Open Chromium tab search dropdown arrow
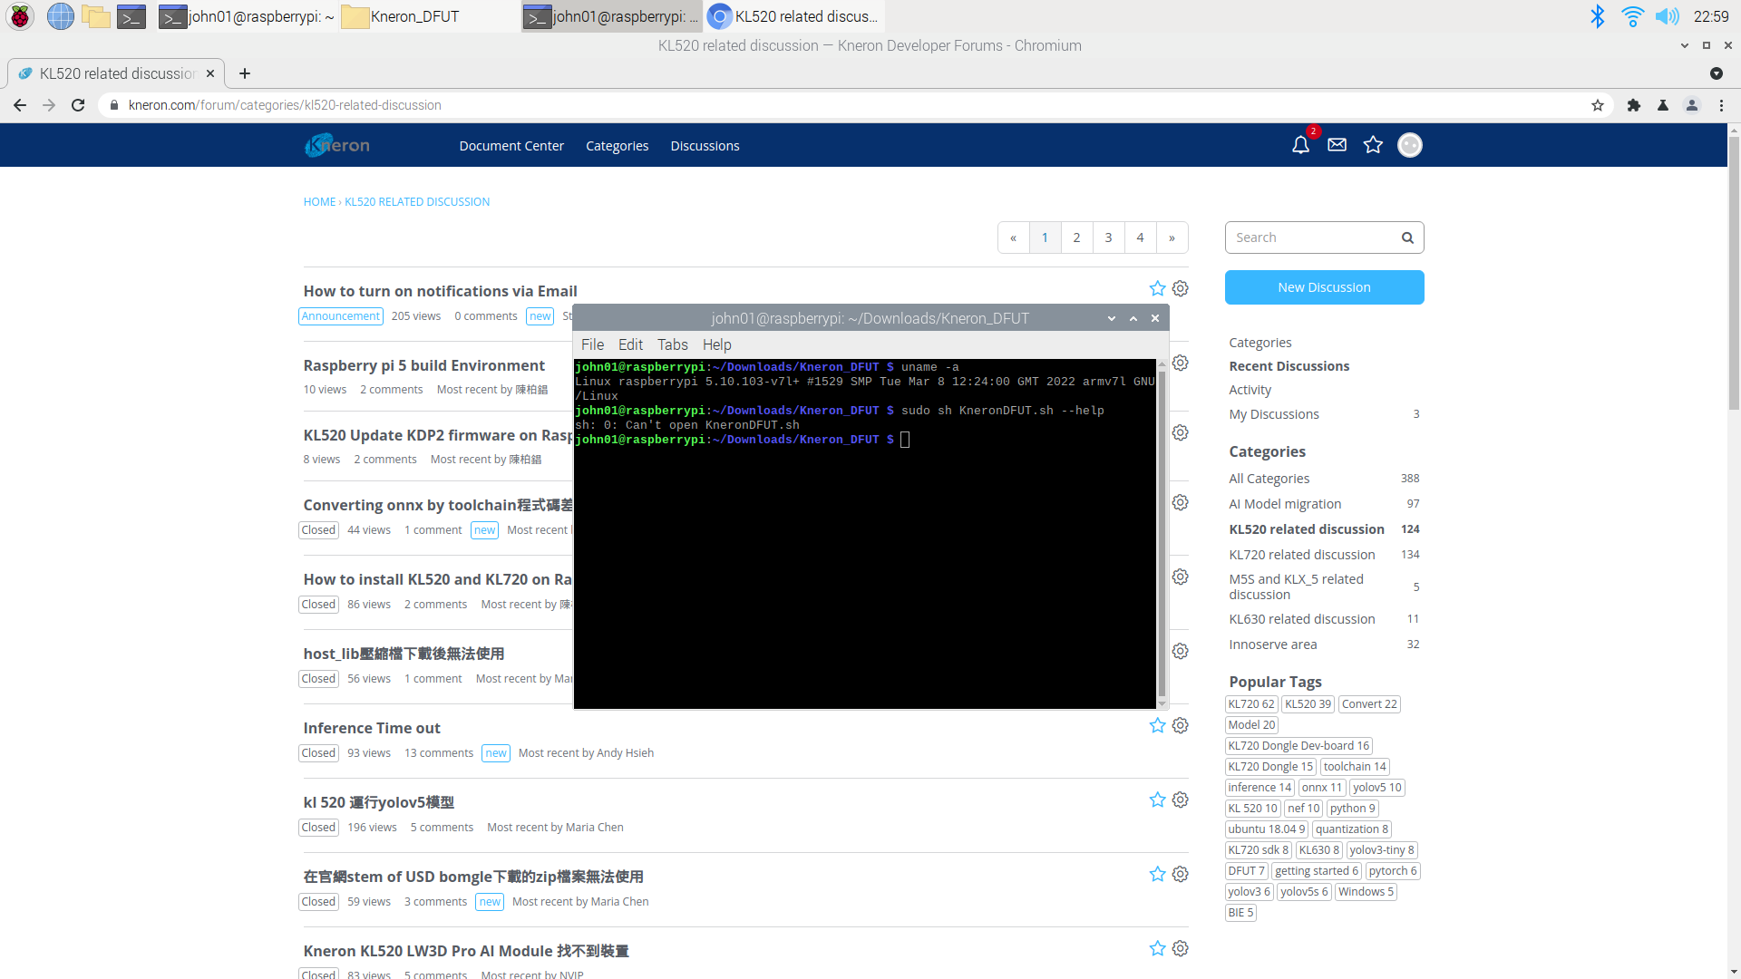1741x979 pixels. [x=1716, y=73]
